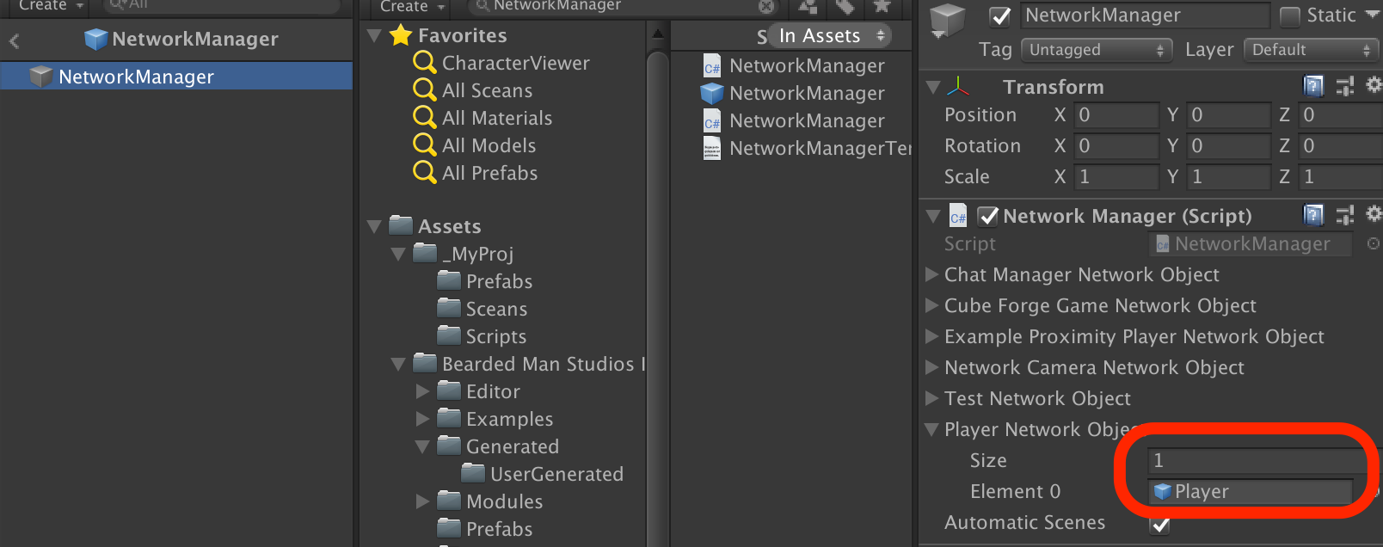Open the Static flags dropdown arrow
Viewport: 1383px width, 547px height.
1372,15
